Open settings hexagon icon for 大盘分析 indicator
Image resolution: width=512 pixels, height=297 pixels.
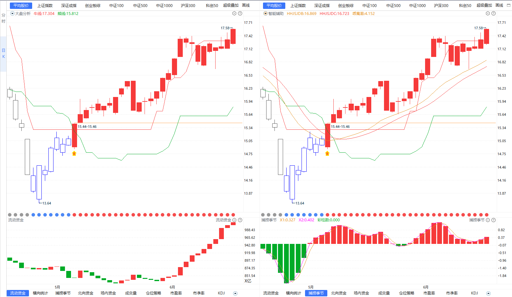tap(234, 13)
